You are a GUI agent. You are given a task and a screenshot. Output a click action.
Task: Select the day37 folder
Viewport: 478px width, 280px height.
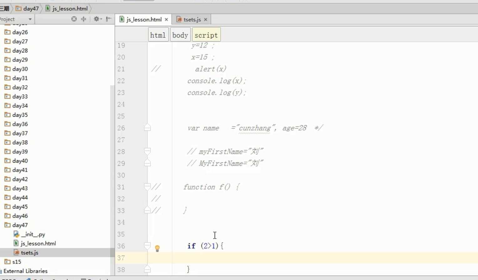pyautogui.click(x=20, y=133)
